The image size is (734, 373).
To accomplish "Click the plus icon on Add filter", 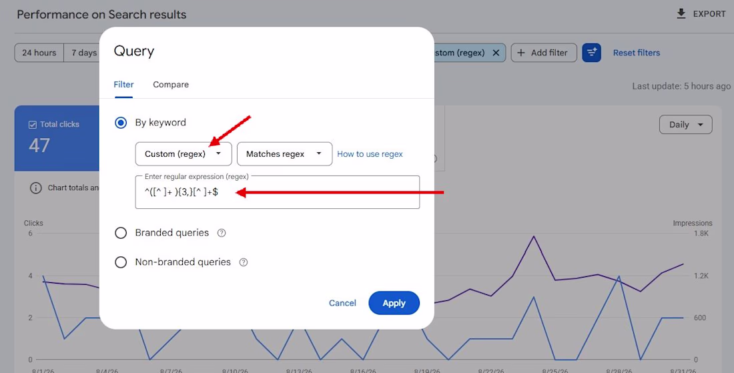I will coord(521,53).
